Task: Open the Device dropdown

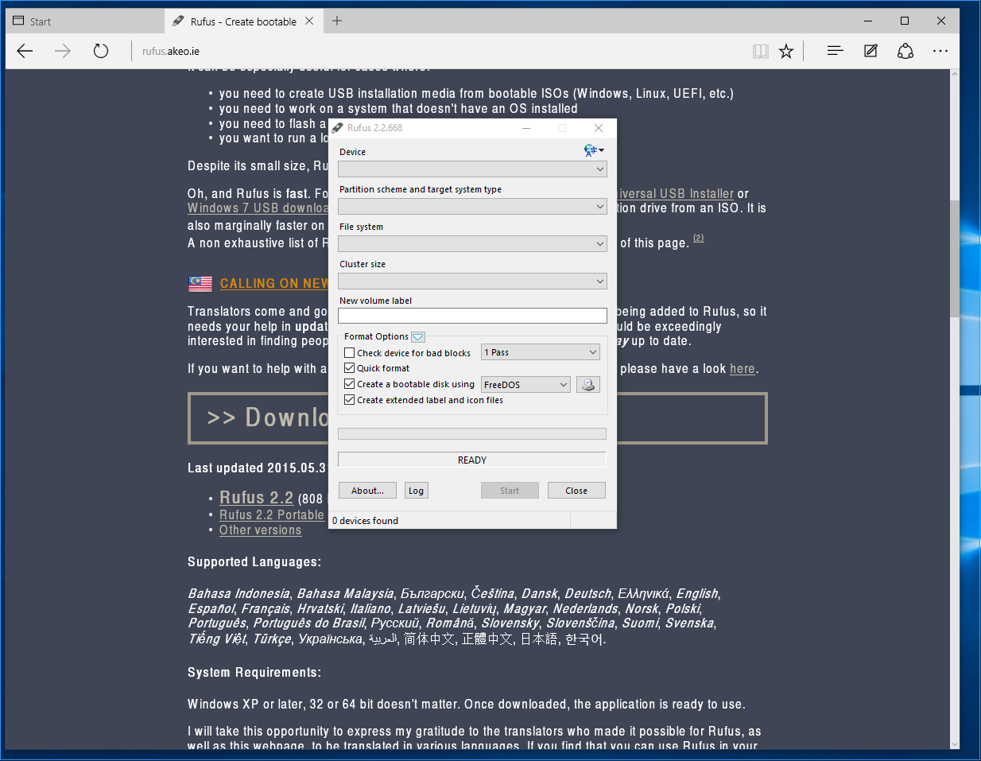Action: point(472,169)
